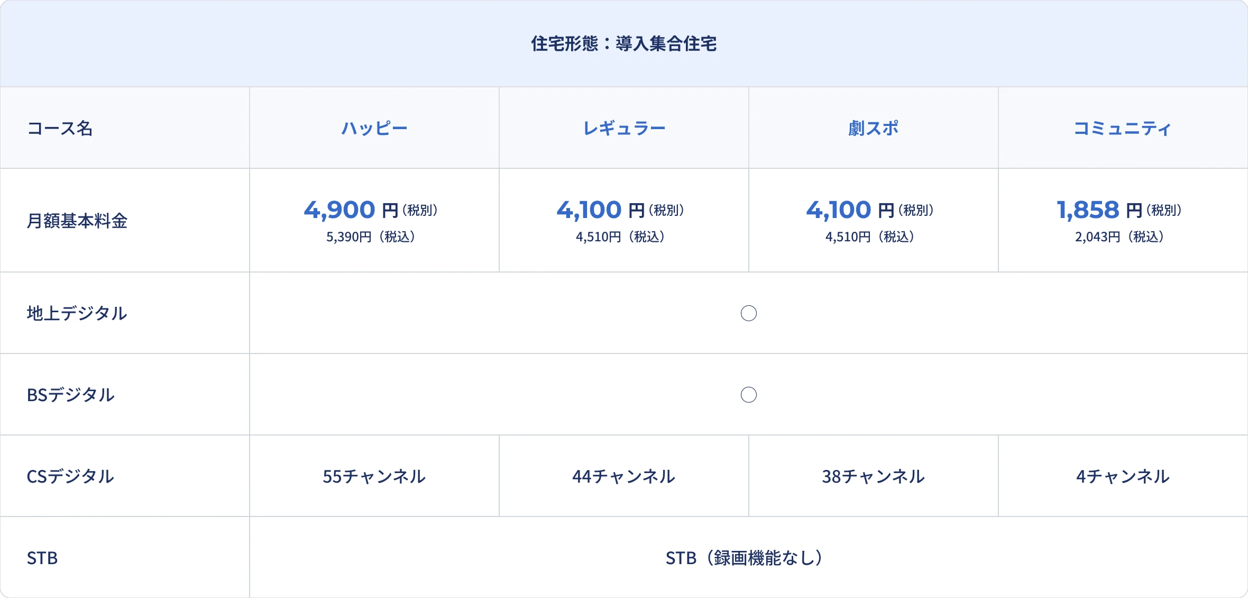Click the 4チャンネル cell for コミュニティ
This screenshot has height=598, width=1248.
[1123, 476]
